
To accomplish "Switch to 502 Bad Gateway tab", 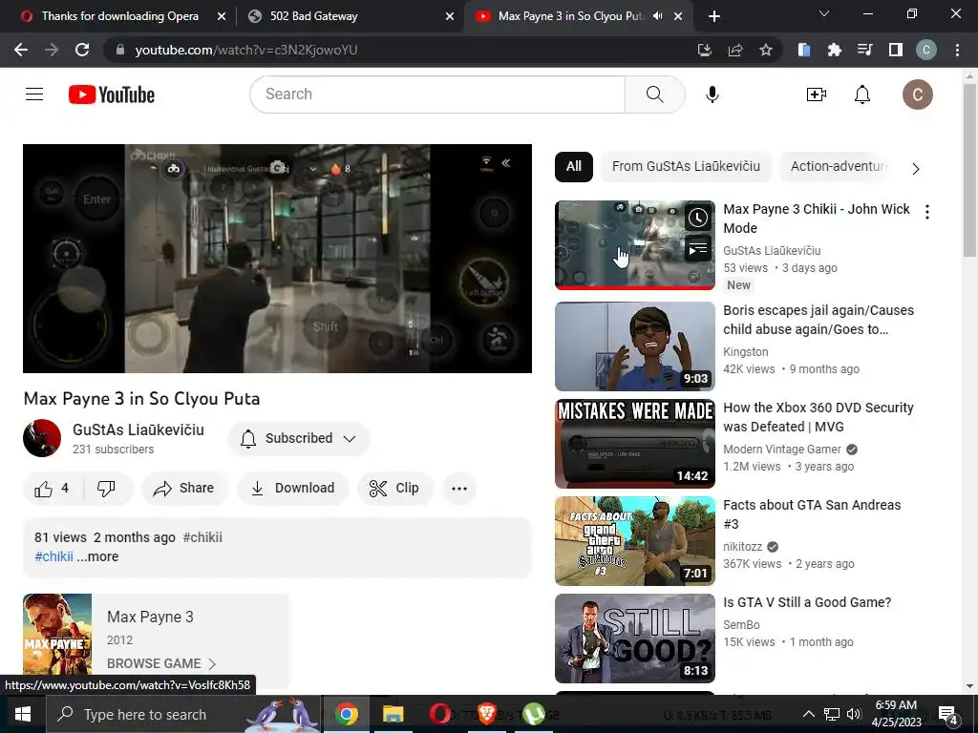I will 351,16.
